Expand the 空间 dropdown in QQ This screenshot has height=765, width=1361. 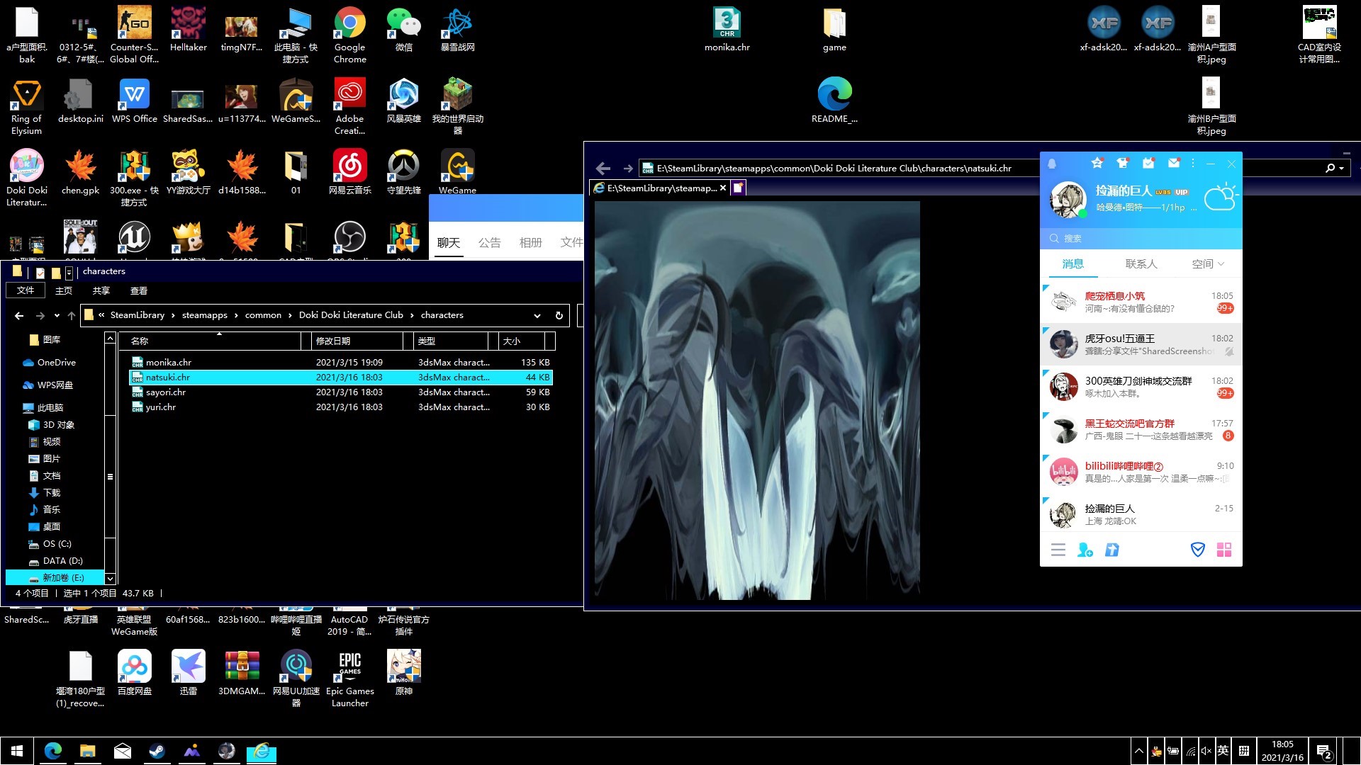tap(1208, 264)
